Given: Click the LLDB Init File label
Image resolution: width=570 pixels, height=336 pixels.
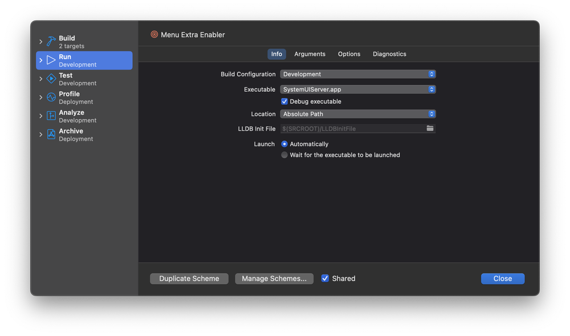Looking at the screenshot, I should [x=256, y=129].
